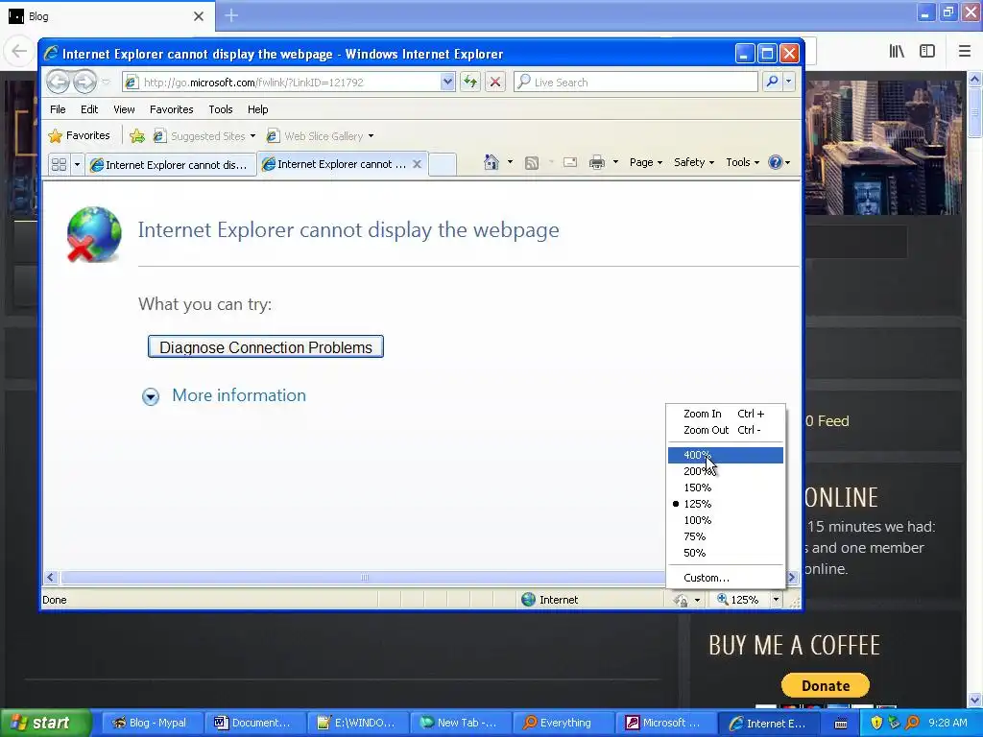The width and height of the screenshot is (983, 737).
Task: Select 150% zoom level
Action: pos(726,487)
